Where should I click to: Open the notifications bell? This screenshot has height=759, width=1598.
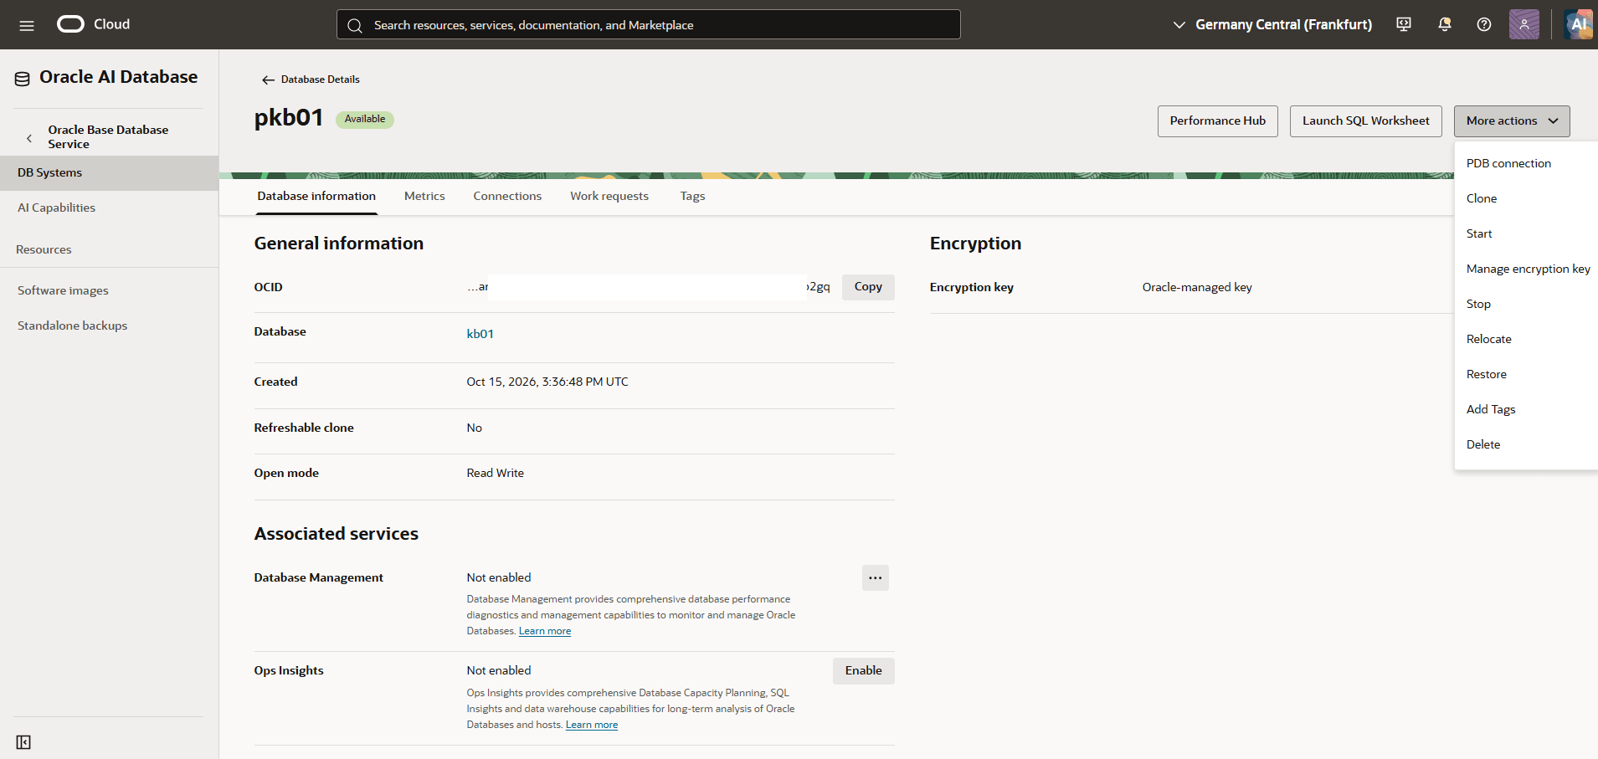1444,24
